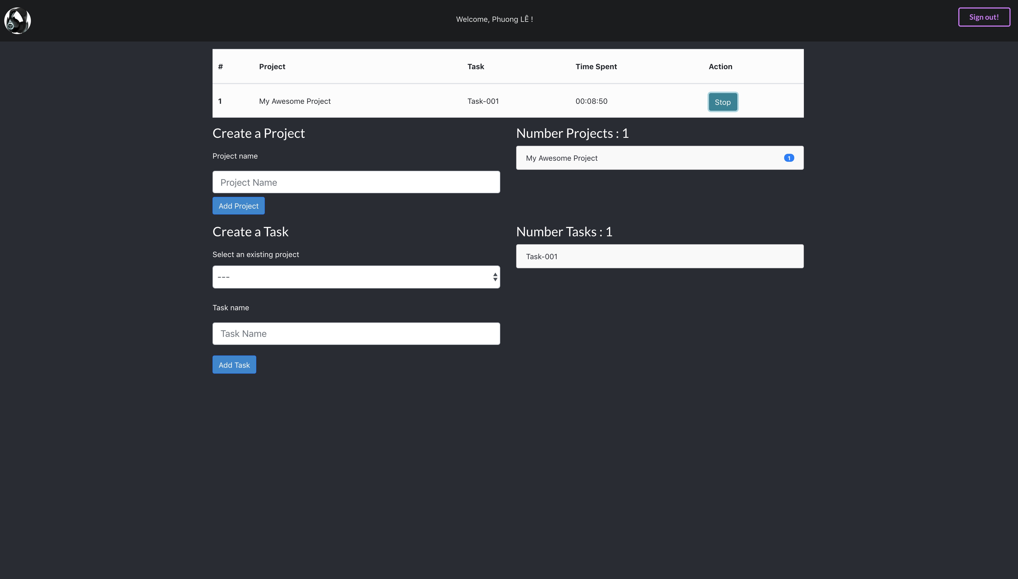
Task: Click the Task-001 cell in table row
Action: point(482,101)
